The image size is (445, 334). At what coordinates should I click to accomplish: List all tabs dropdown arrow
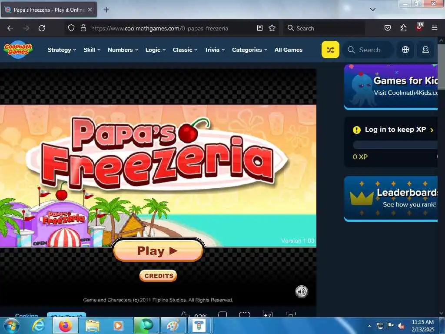point(372,10)
